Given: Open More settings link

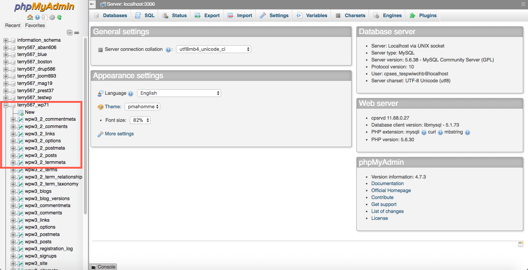Looking at the screenshot, I should click(x=119, y=134).
